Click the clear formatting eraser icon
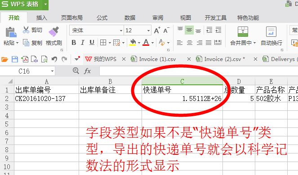This screenshot has width=298, height=175. (162, 43)
